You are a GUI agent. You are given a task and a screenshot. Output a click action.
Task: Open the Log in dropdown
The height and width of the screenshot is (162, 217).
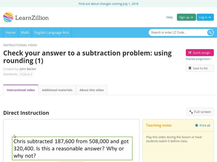[x=205, y=17]
